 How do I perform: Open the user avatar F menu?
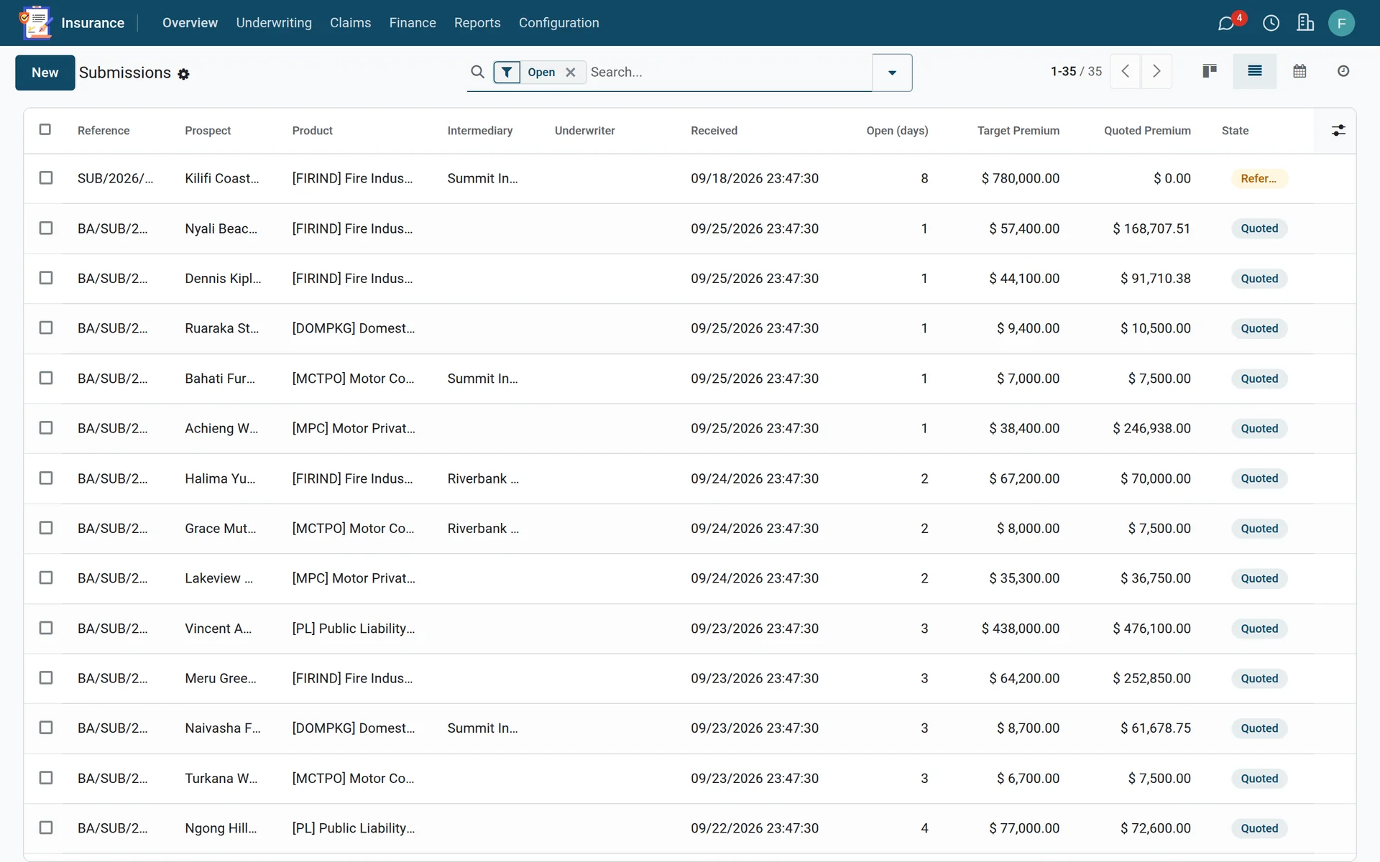tap(1341, 23)
